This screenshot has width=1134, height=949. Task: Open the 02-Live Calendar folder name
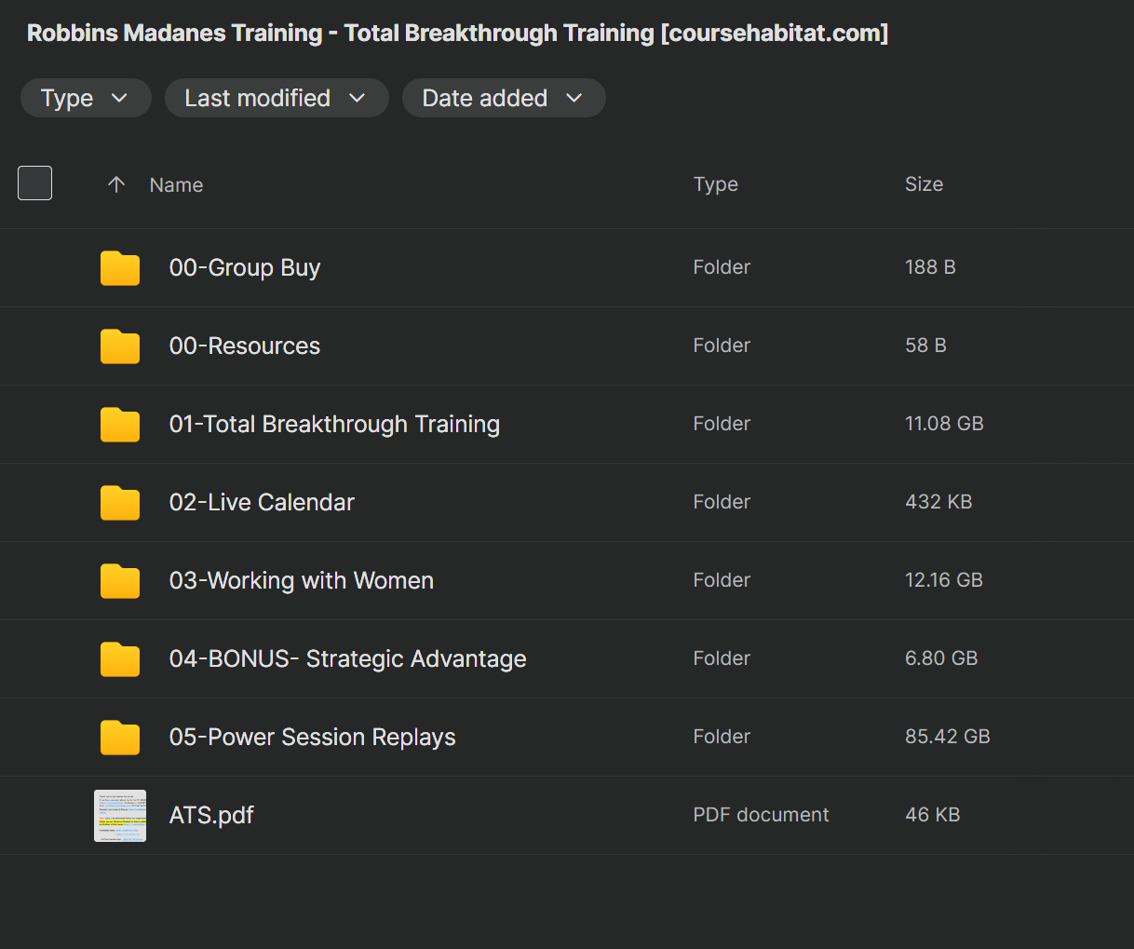coord(262,502)
